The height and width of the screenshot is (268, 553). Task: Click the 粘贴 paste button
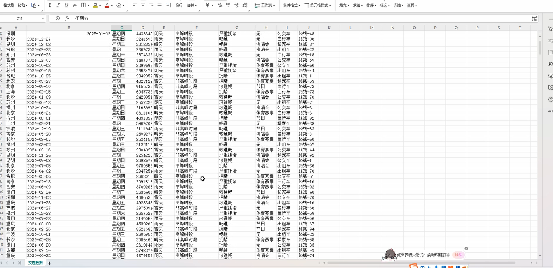coord(23,5)
